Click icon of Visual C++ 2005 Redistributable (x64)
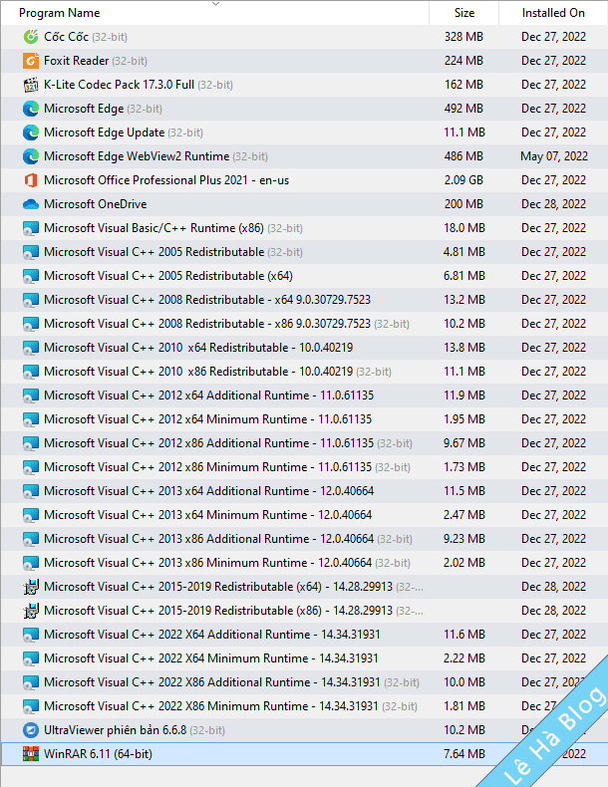The width and height of the screenshot is (608, 787). click(x=31, y=276)
